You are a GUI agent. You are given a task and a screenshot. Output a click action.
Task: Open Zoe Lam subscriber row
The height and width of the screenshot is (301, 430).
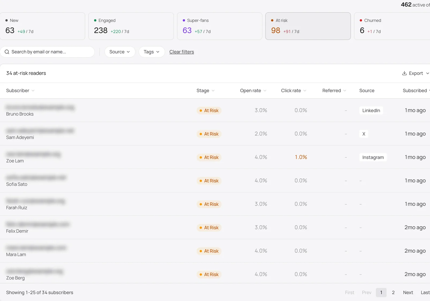coord(215,157)
